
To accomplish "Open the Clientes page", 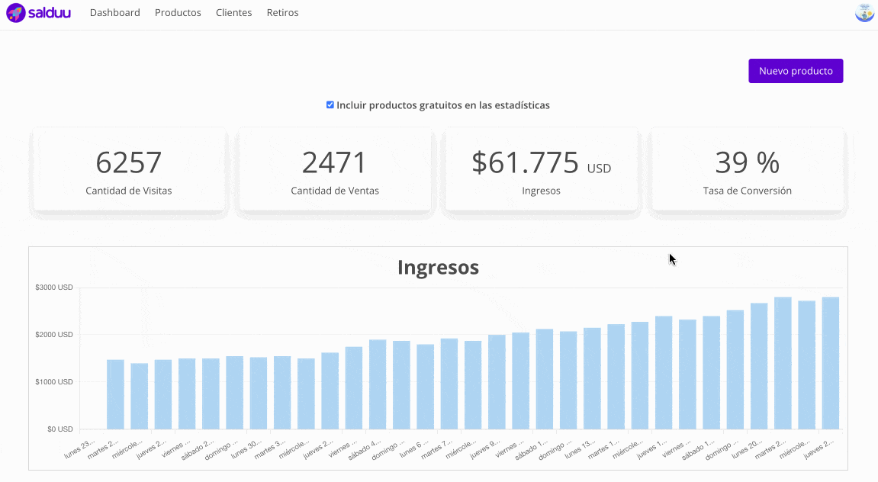I will (x=233, y=12).
